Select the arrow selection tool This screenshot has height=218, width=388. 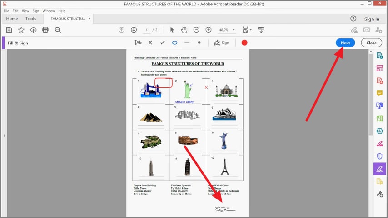tap(172, 30)
